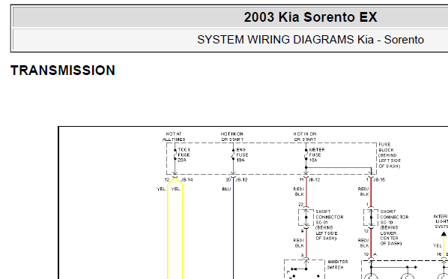Select the METER fuse symbol
The height and width of the screenshot is (279, 448).
pos(306,154)
